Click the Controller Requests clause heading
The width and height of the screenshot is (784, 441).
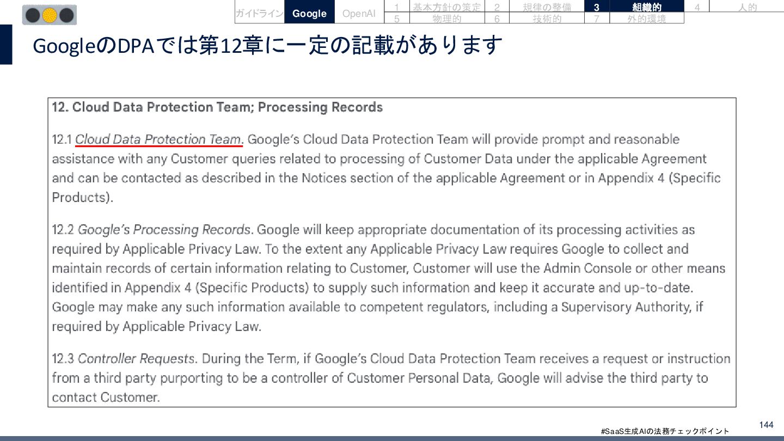(x=136, y=359)
